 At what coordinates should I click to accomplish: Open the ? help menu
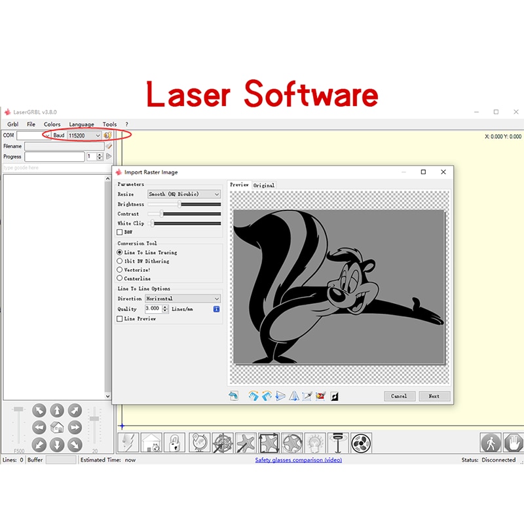click(x=126, y=124)
